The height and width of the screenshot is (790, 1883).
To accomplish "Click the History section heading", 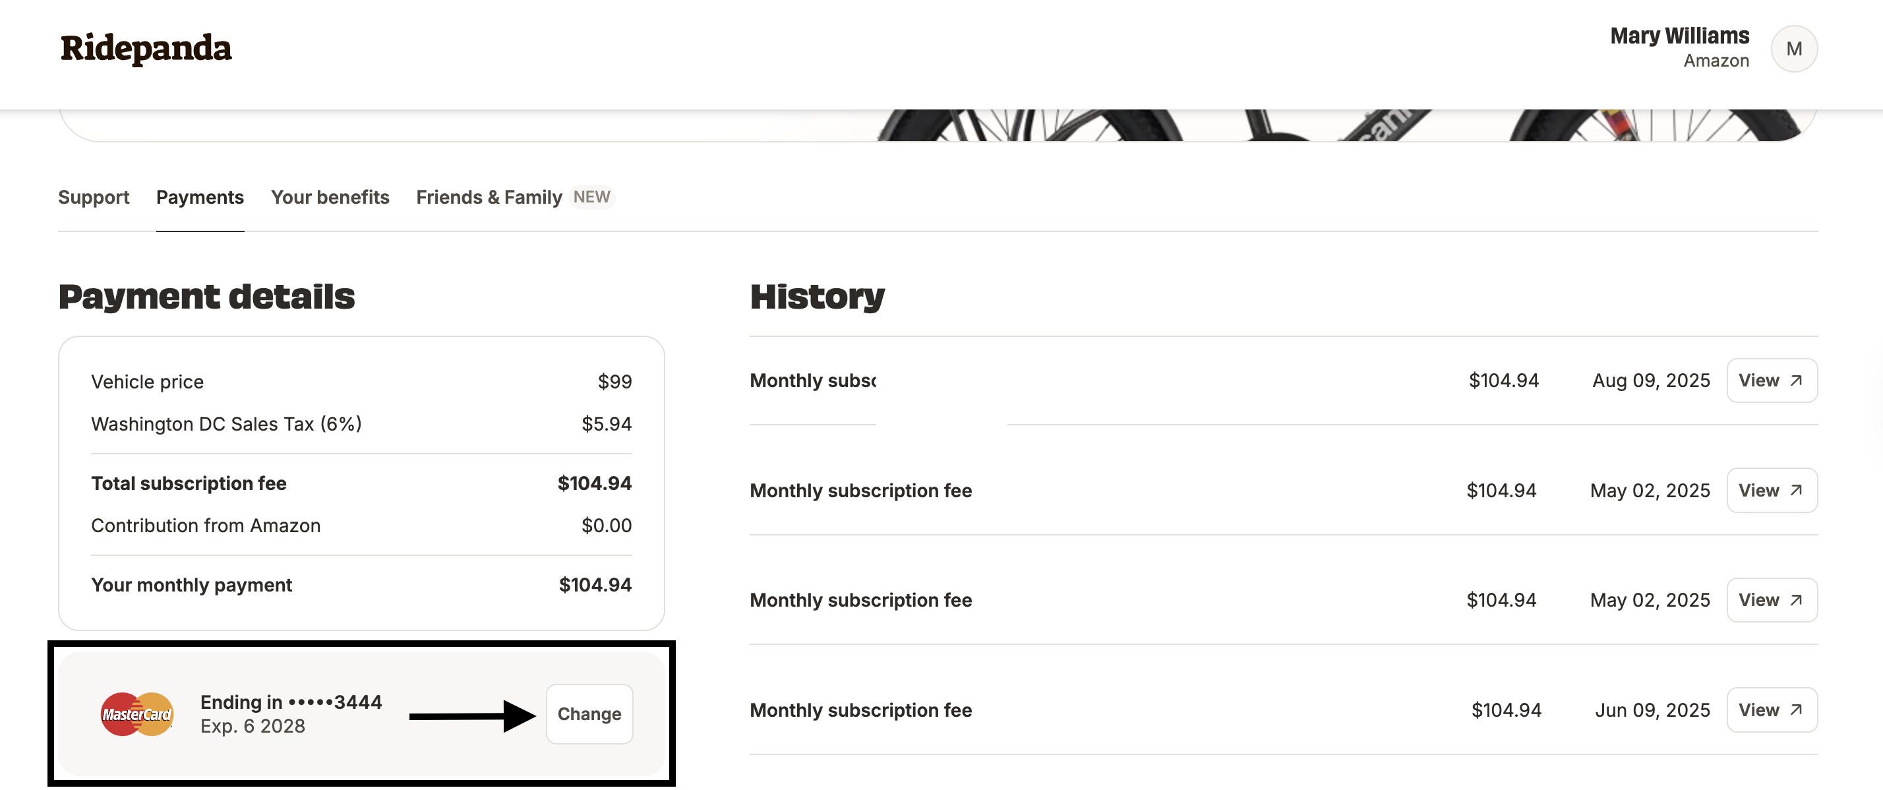I will (816, 297).
